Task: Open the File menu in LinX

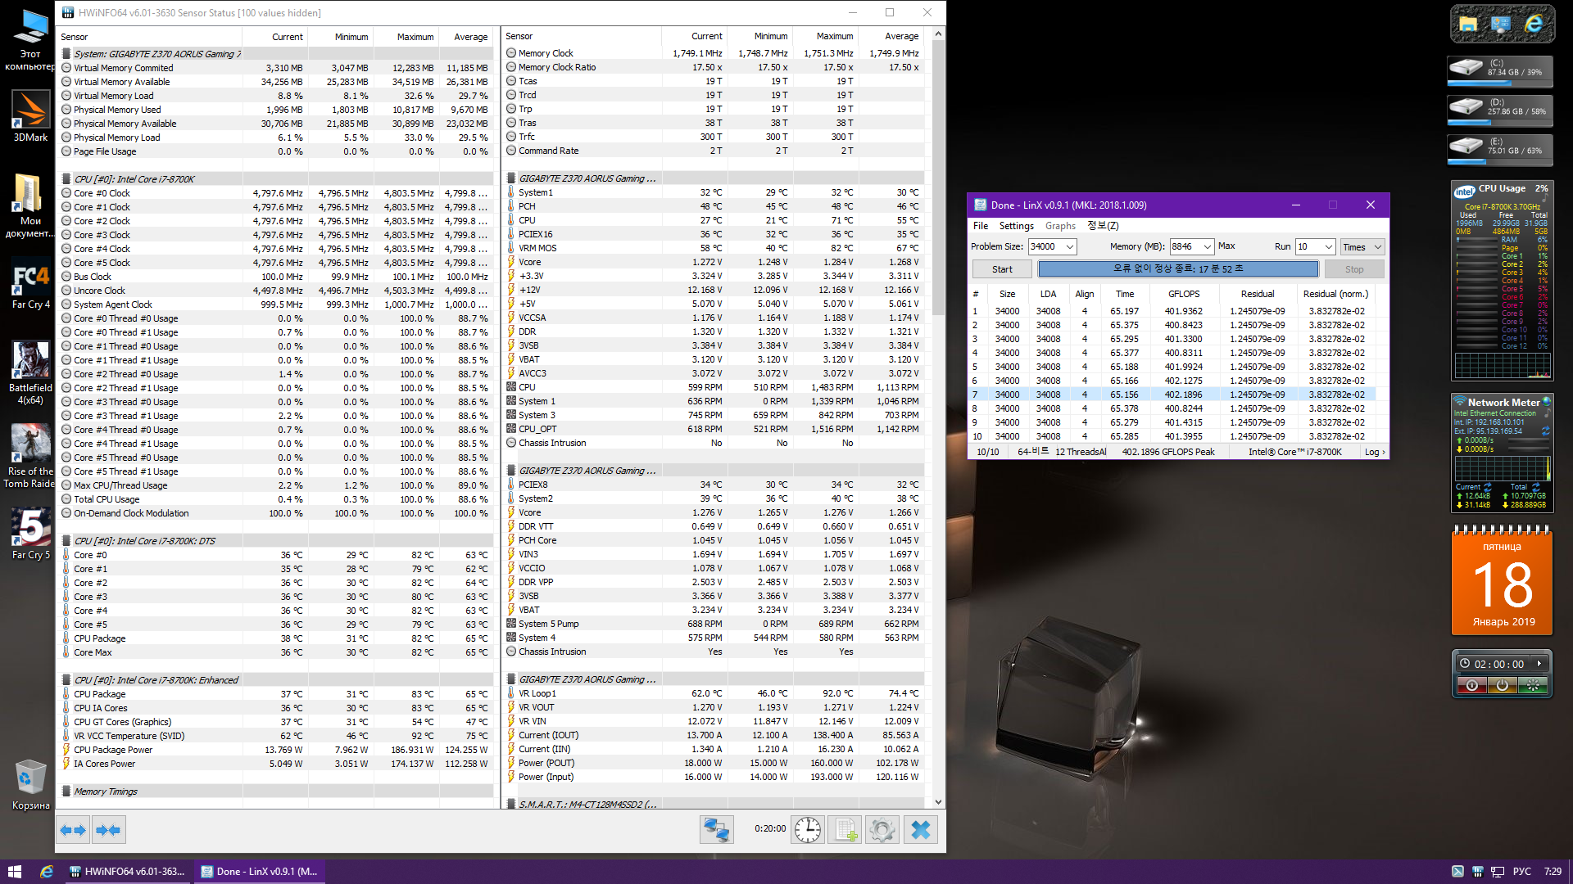Action: click(x=980, y=226)
